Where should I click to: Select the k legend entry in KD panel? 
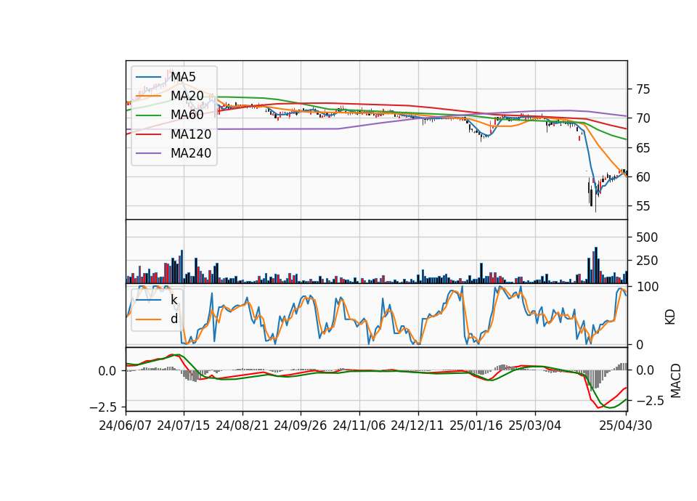pyautogui.click(x=174, y=300)
